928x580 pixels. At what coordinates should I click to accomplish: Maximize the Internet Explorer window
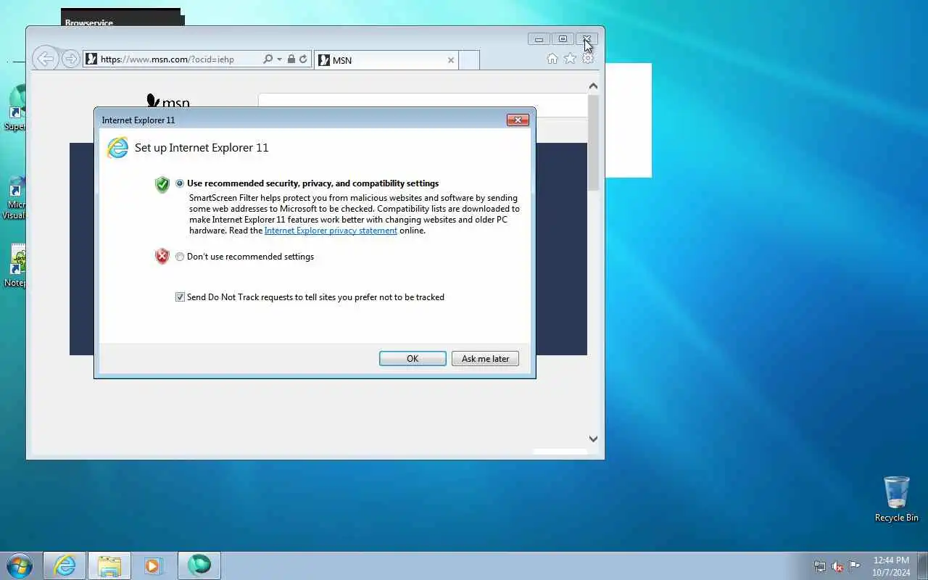coord(563,39)
